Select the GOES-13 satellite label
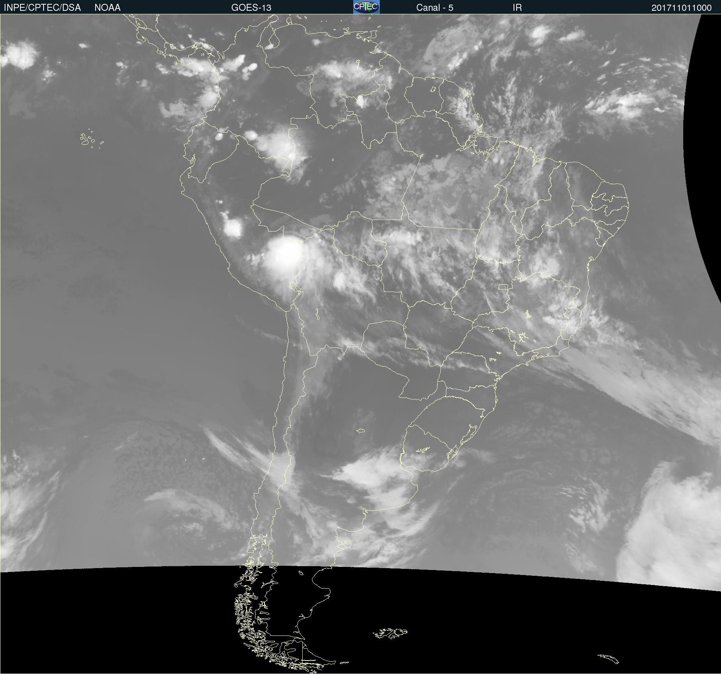Image resolution: width=721 pixels, height=674 pixels. [x=251, y=8]
